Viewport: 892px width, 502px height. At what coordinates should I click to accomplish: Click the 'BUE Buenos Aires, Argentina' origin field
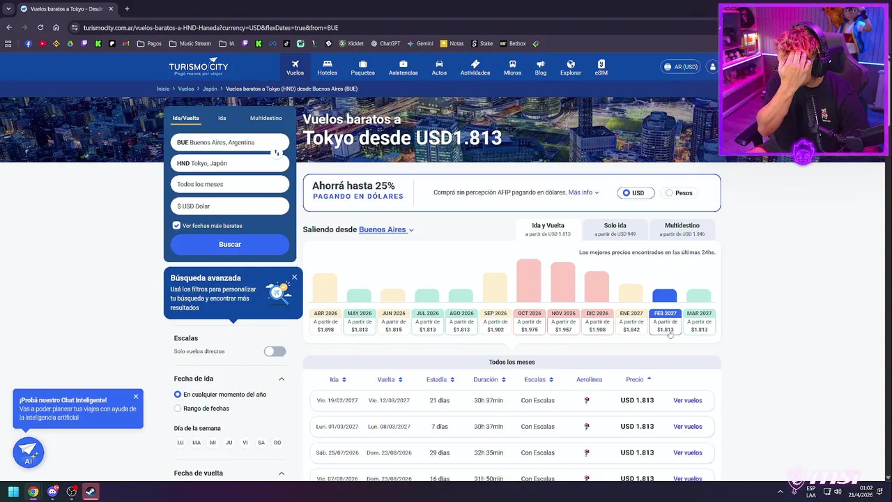pos(230,142)
